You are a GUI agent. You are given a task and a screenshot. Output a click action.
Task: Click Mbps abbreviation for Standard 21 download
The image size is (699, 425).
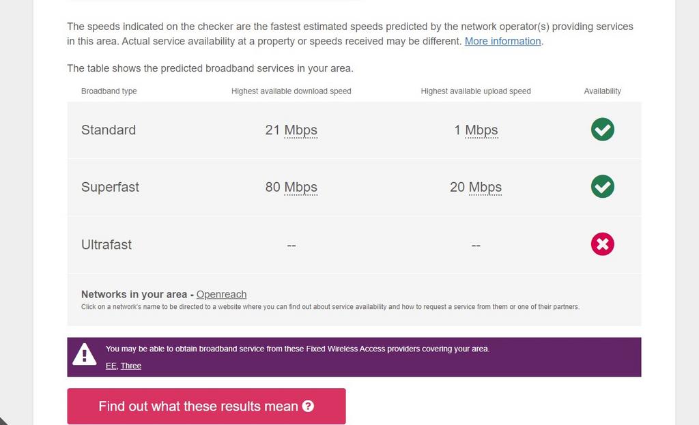tap(301, 130)
